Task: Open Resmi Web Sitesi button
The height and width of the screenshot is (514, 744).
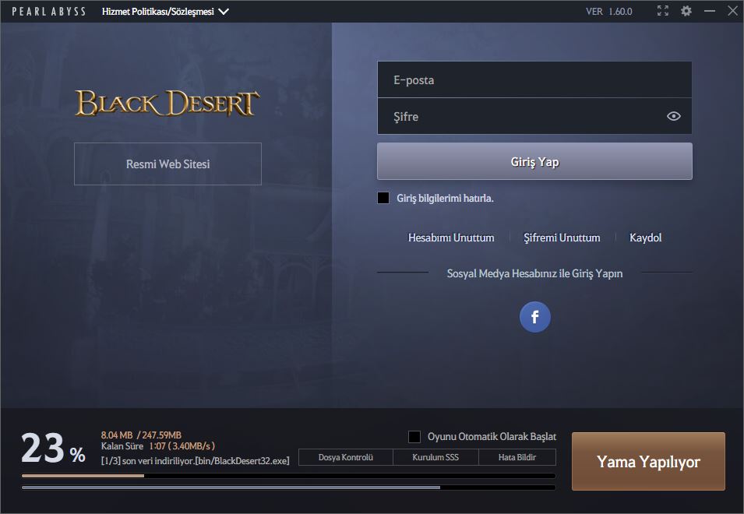Action: coord(167,164)
